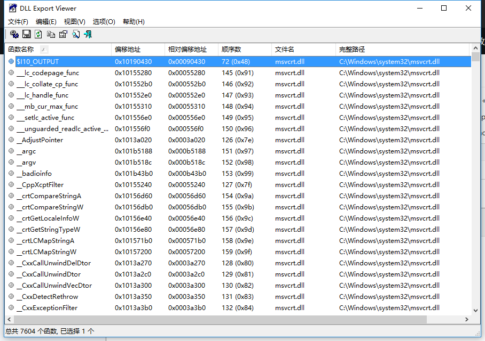
Task: Select the __CxxCallUnwindVecDtor function name
Action: coord(54,286)
